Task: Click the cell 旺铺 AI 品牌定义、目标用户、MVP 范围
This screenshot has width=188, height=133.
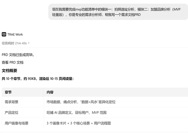Action: point(116,113)
